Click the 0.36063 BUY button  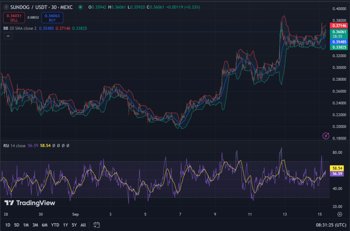tap(52, 18)
